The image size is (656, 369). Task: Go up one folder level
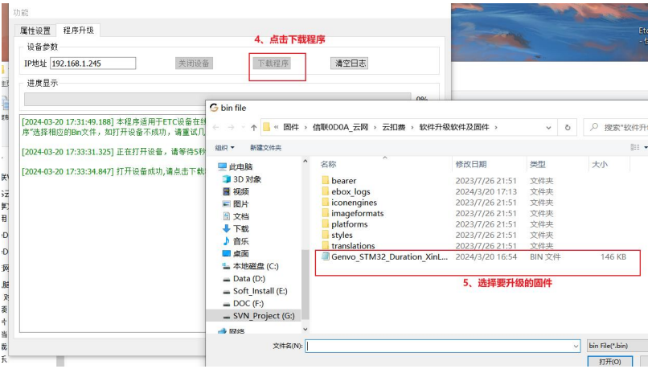[x=253, y=128]
